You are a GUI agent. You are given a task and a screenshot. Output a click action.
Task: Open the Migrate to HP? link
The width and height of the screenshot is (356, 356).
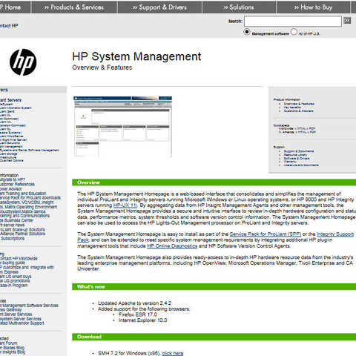point(13,179)
